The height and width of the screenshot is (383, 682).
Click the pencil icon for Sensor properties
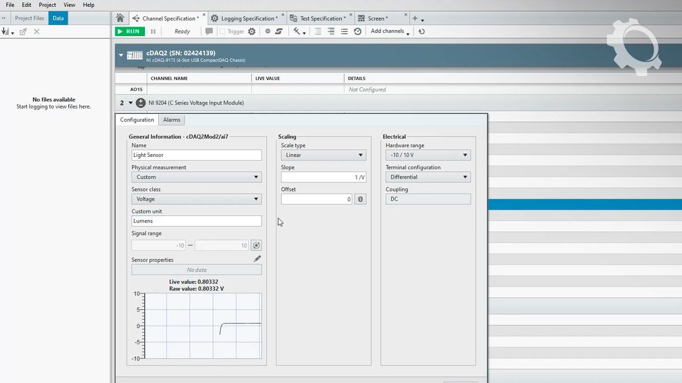coord(257,259)
